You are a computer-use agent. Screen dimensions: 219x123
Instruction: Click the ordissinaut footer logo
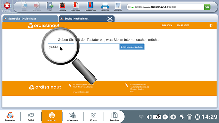[x=45, y=87]
